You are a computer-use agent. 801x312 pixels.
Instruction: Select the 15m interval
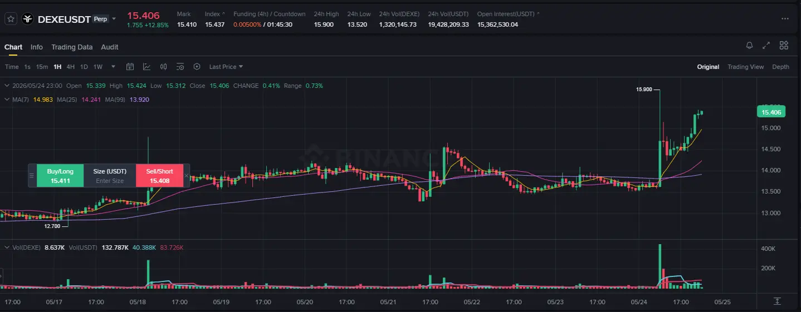coord(42,67)
